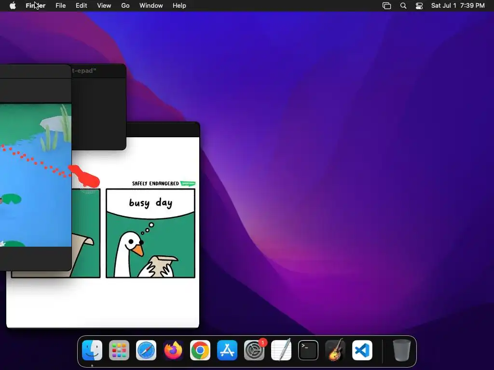494x370 pixels.
Task: Launch Terminal from the Dock
Action: coord(308,350)
